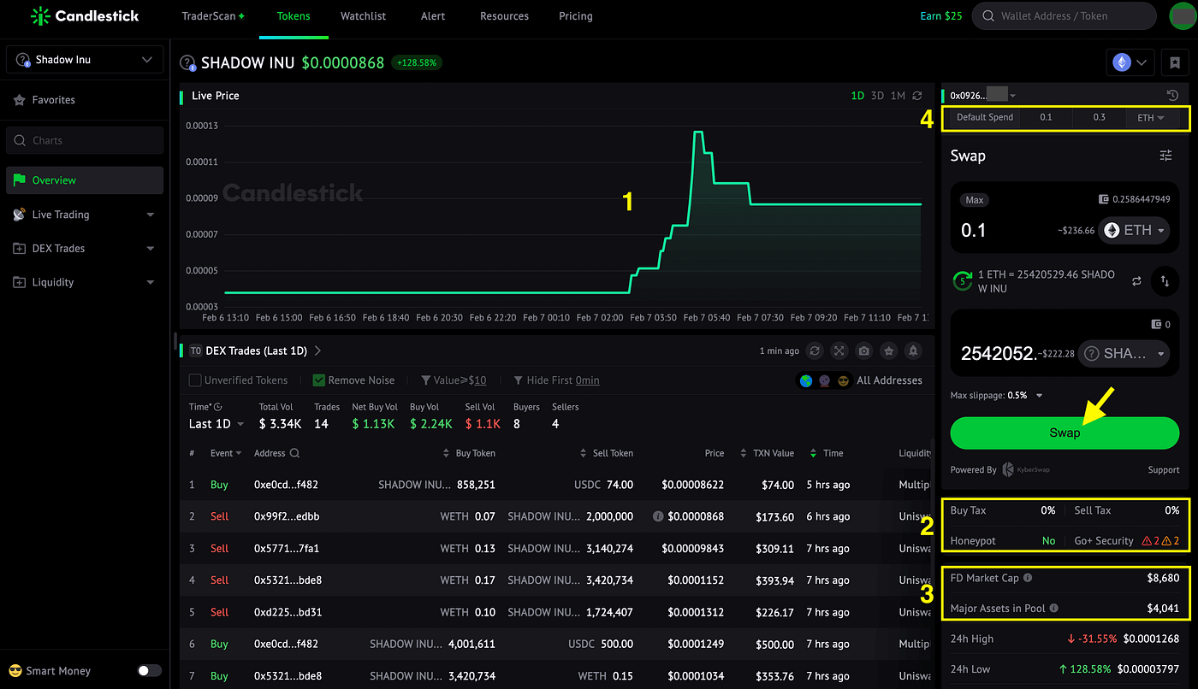Open the Watchlist tab
1198x689 pixels.
tap(363, 16)
